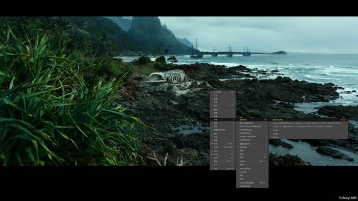Select the left channel option below stereo

tap(309, 134)
